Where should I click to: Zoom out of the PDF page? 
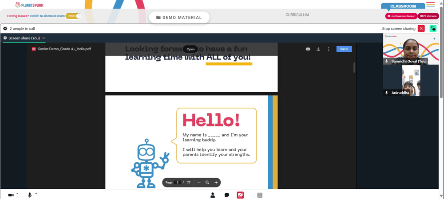pos(199,183)
